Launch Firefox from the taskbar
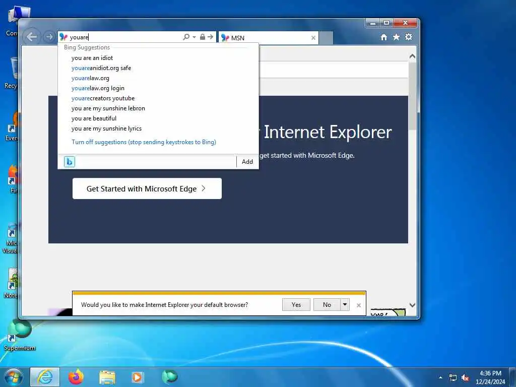The height and width of the screenshot is (387, 516). 76,377
